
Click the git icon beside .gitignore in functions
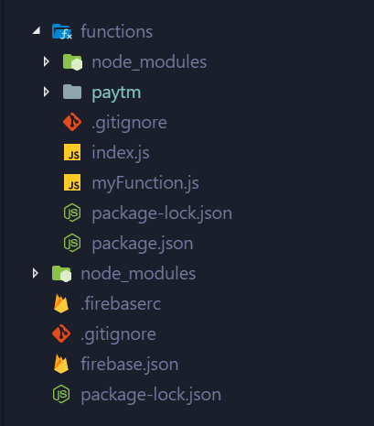[72, 122]
